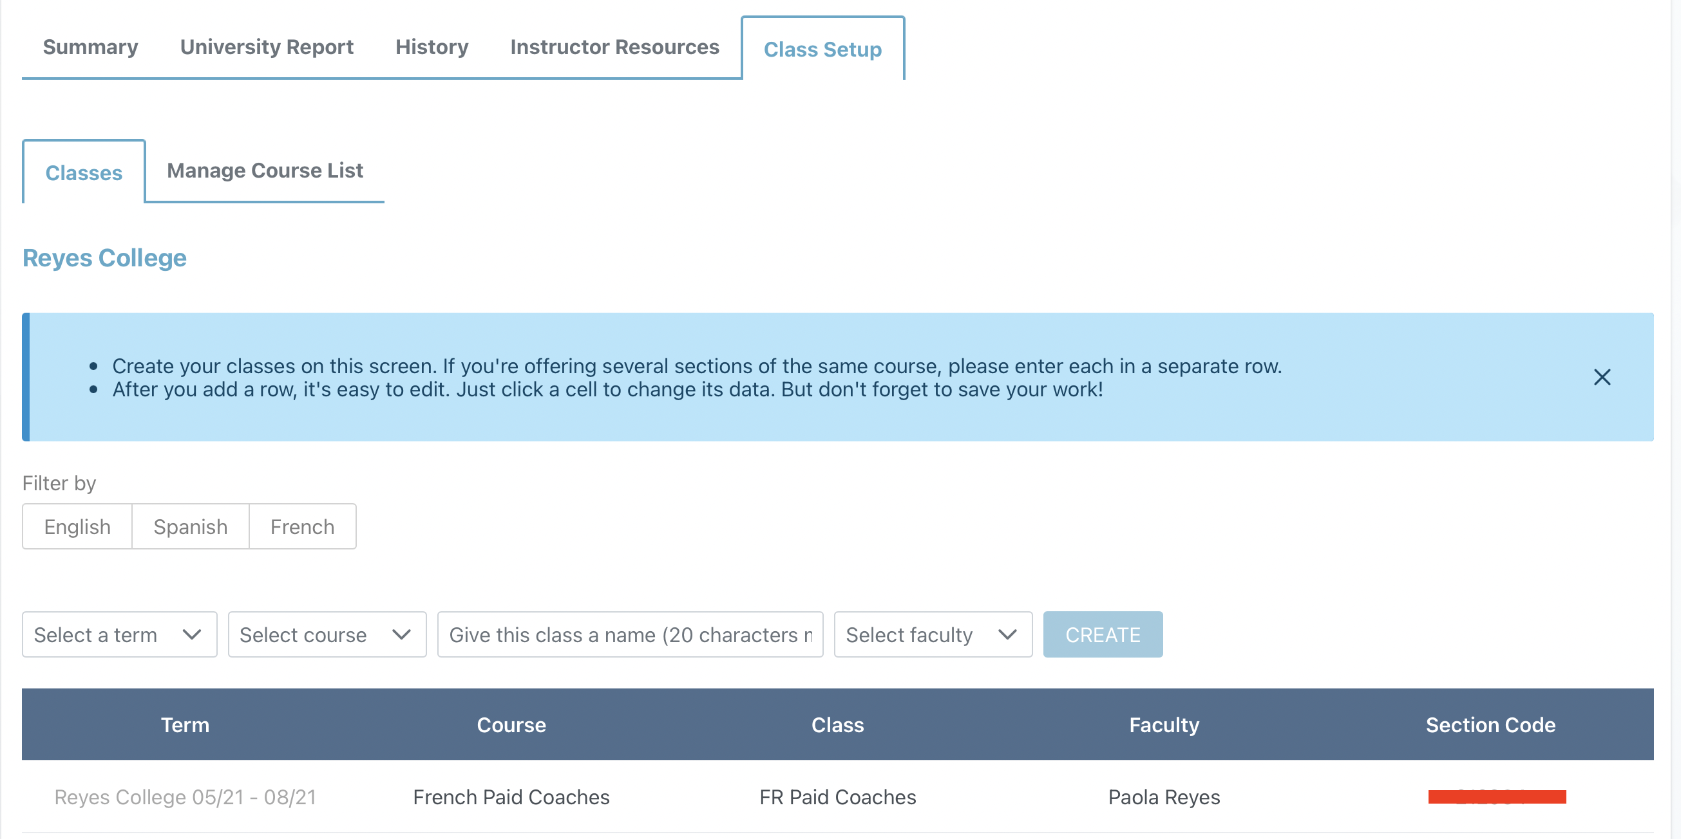
Task: Click the class name input field
Action: (630, 634)
